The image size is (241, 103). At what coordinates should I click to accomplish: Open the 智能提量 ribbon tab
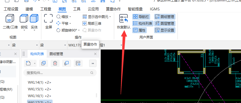[x=135, y=9]
